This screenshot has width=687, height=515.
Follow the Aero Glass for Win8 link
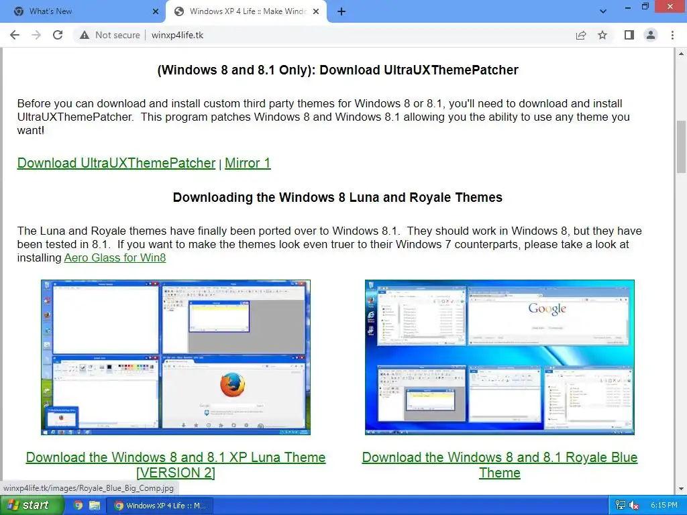click(x=115, y=257)
